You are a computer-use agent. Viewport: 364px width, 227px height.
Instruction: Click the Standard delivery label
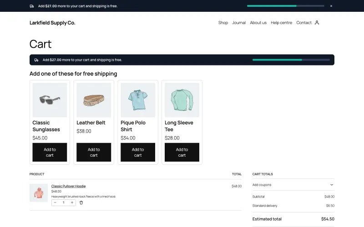point(265,206)
